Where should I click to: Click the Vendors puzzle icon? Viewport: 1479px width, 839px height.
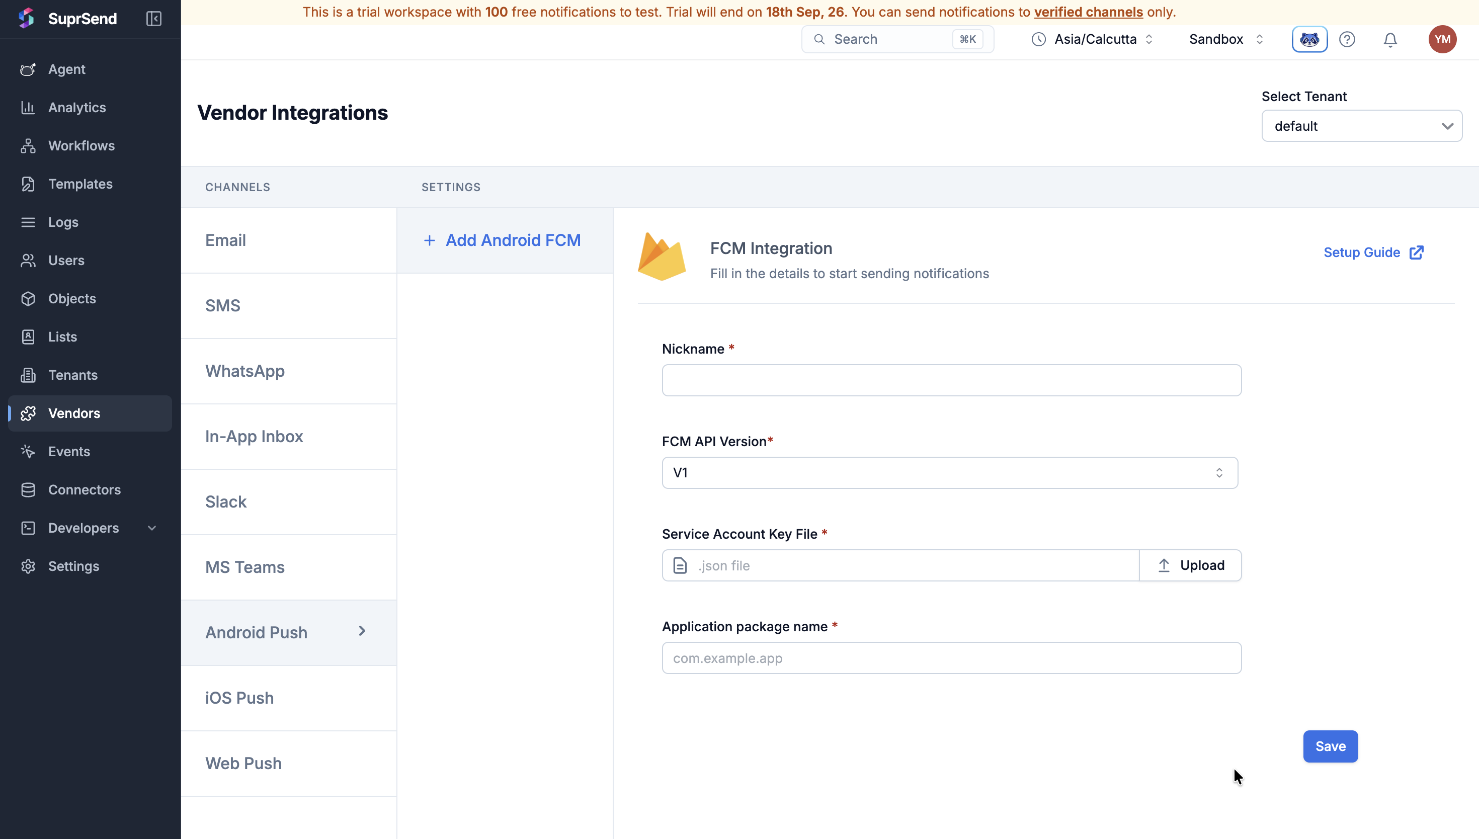click(28, 413)
